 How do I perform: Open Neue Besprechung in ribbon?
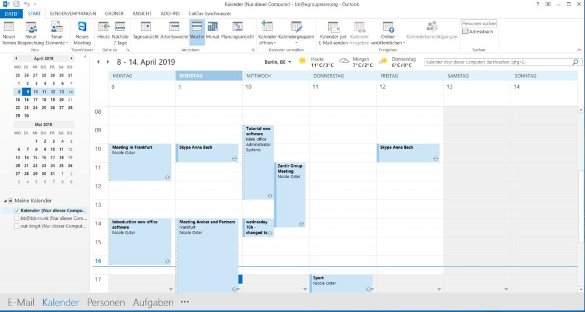click(x=30, y=27)
